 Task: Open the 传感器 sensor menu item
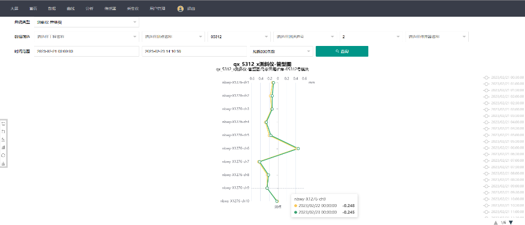110,9
